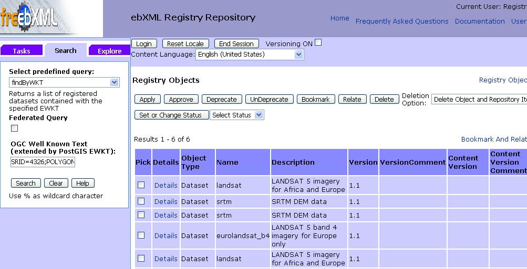
Task: Tick the Federated Query checkbox
Action: click(15, 128)
